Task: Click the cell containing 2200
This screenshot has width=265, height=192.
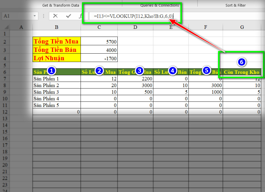Action: click(x=135, y=79)
